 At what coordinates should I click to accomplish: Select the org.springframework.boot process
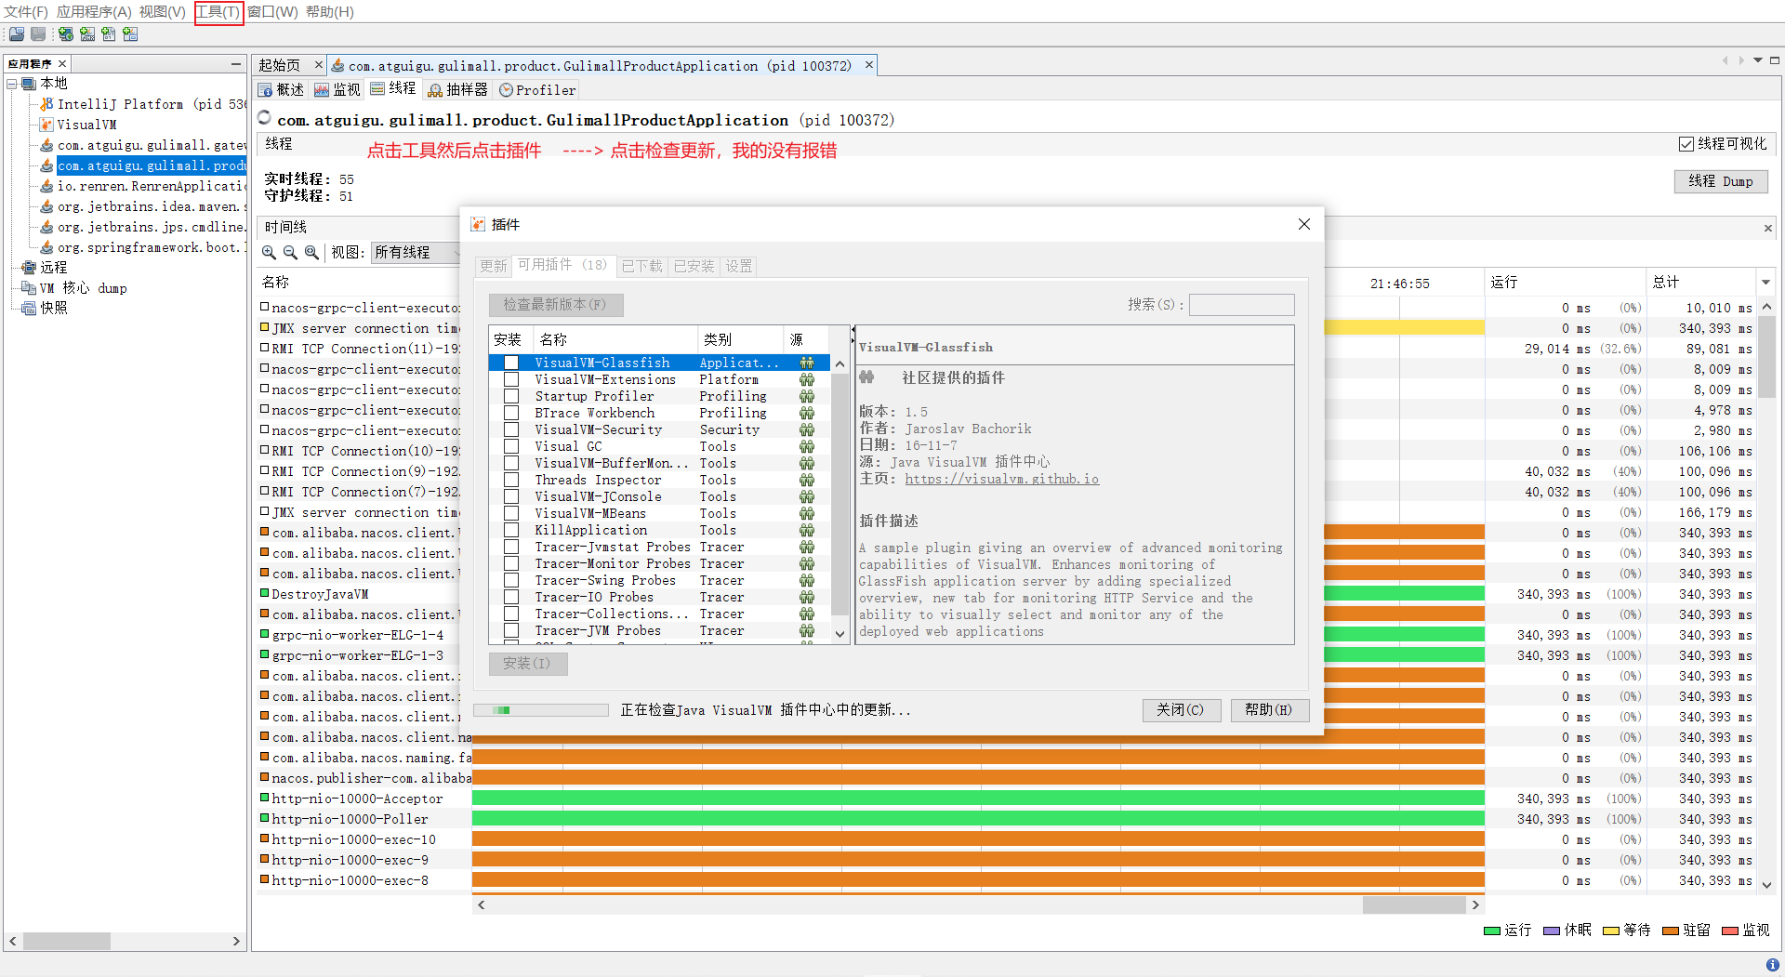(x=144, y=247)
